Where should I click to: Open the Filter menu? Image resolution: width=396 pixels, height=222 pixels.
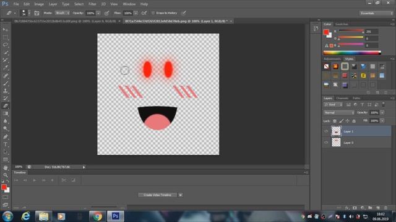click(x=92, y=4)
